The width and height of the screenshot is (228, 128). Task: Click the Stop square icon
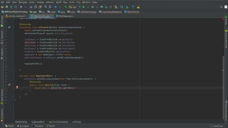[110, 7]
